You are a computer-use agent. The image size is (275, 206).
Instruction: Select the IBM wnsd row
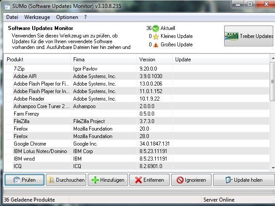(136, 159)
